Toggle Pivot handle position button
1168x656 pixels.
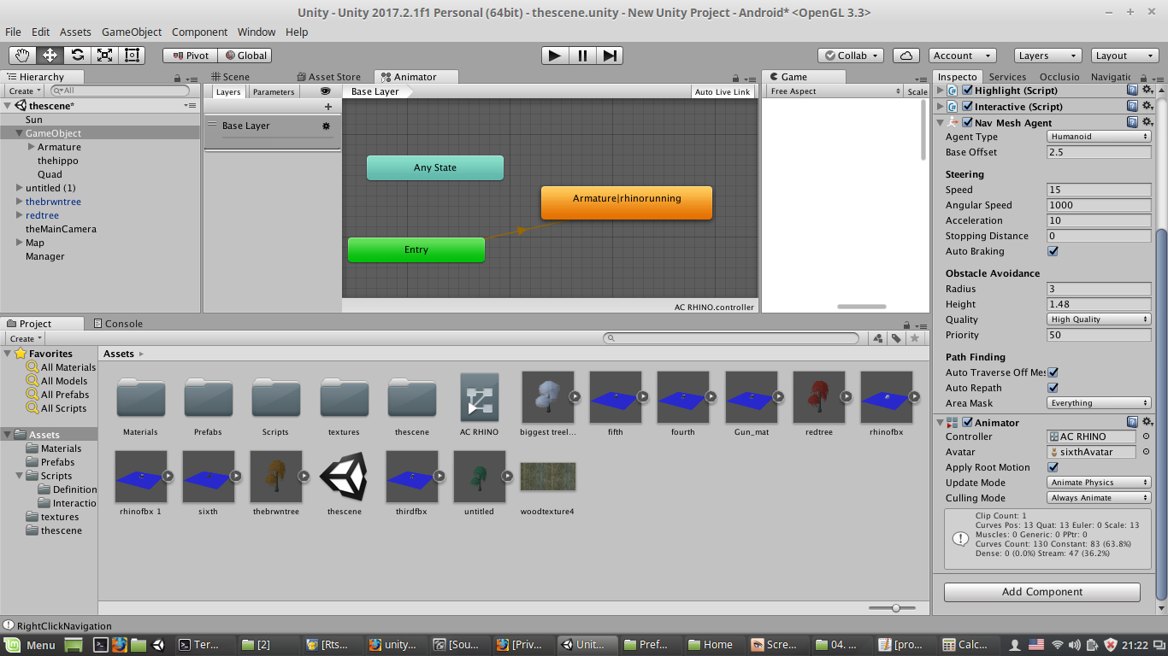(x=190, y=56)
